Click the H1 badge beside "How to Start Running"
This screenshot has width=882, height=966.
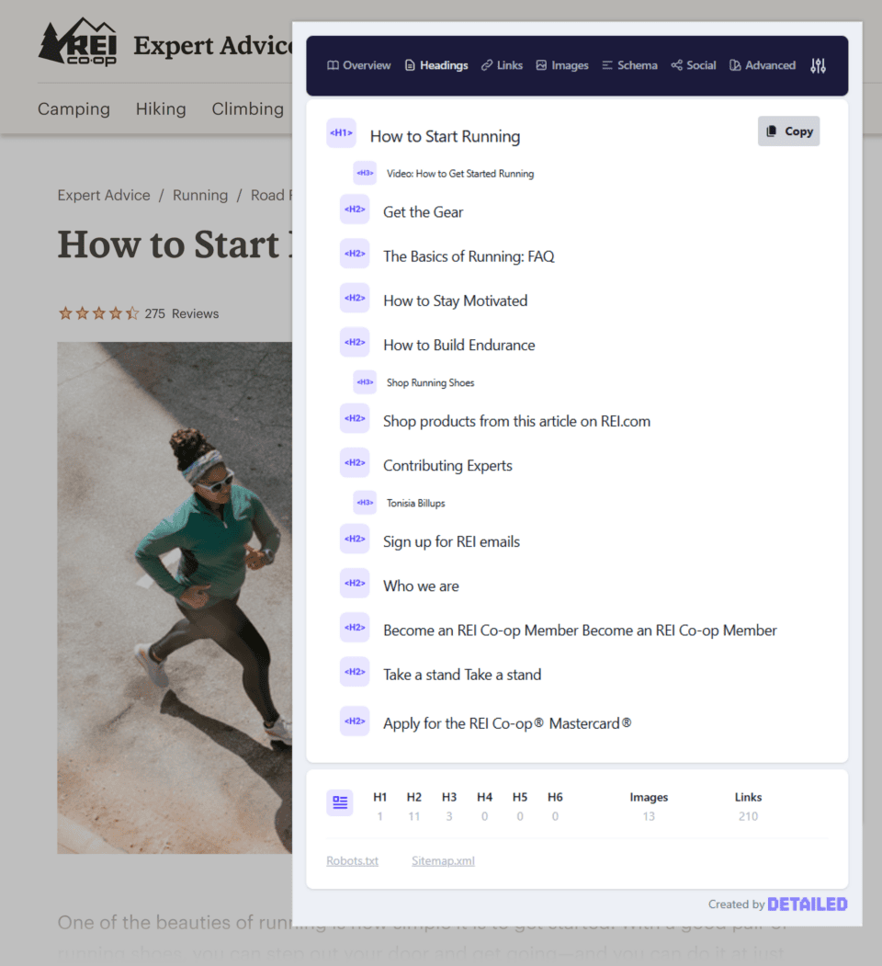click(x=341, y=133)
